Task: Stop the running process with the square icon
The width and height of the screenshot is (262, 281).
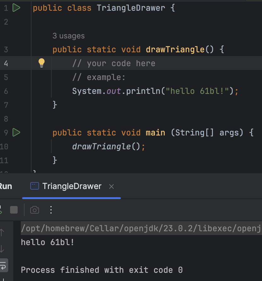Action: 14,210
